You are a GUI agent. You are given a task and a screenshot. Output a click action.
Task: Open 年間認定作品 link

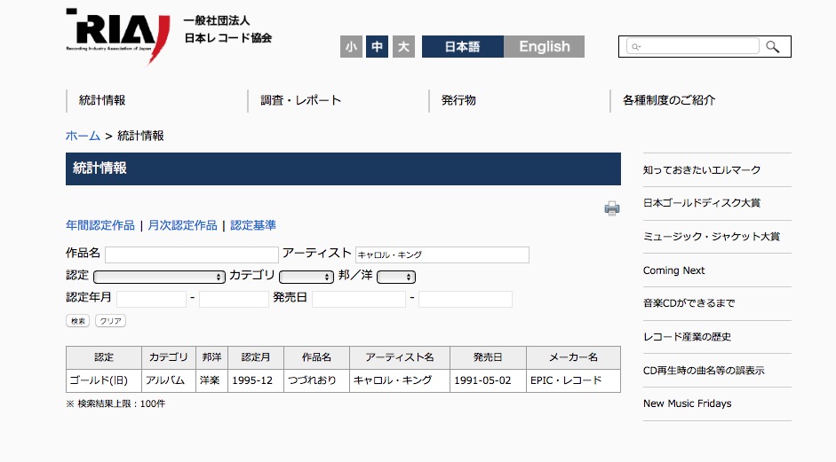[100, 225]
